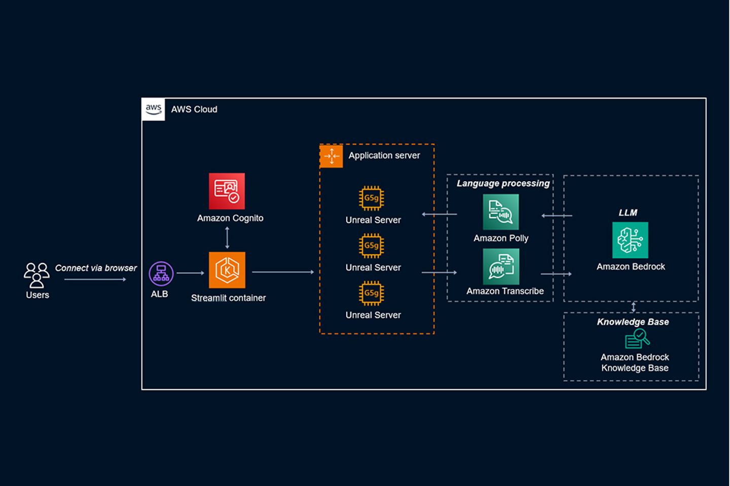The height and width of the screenshot is (486, 730).
Task: Click the green Amazon Polly icon
Action: 501,212
